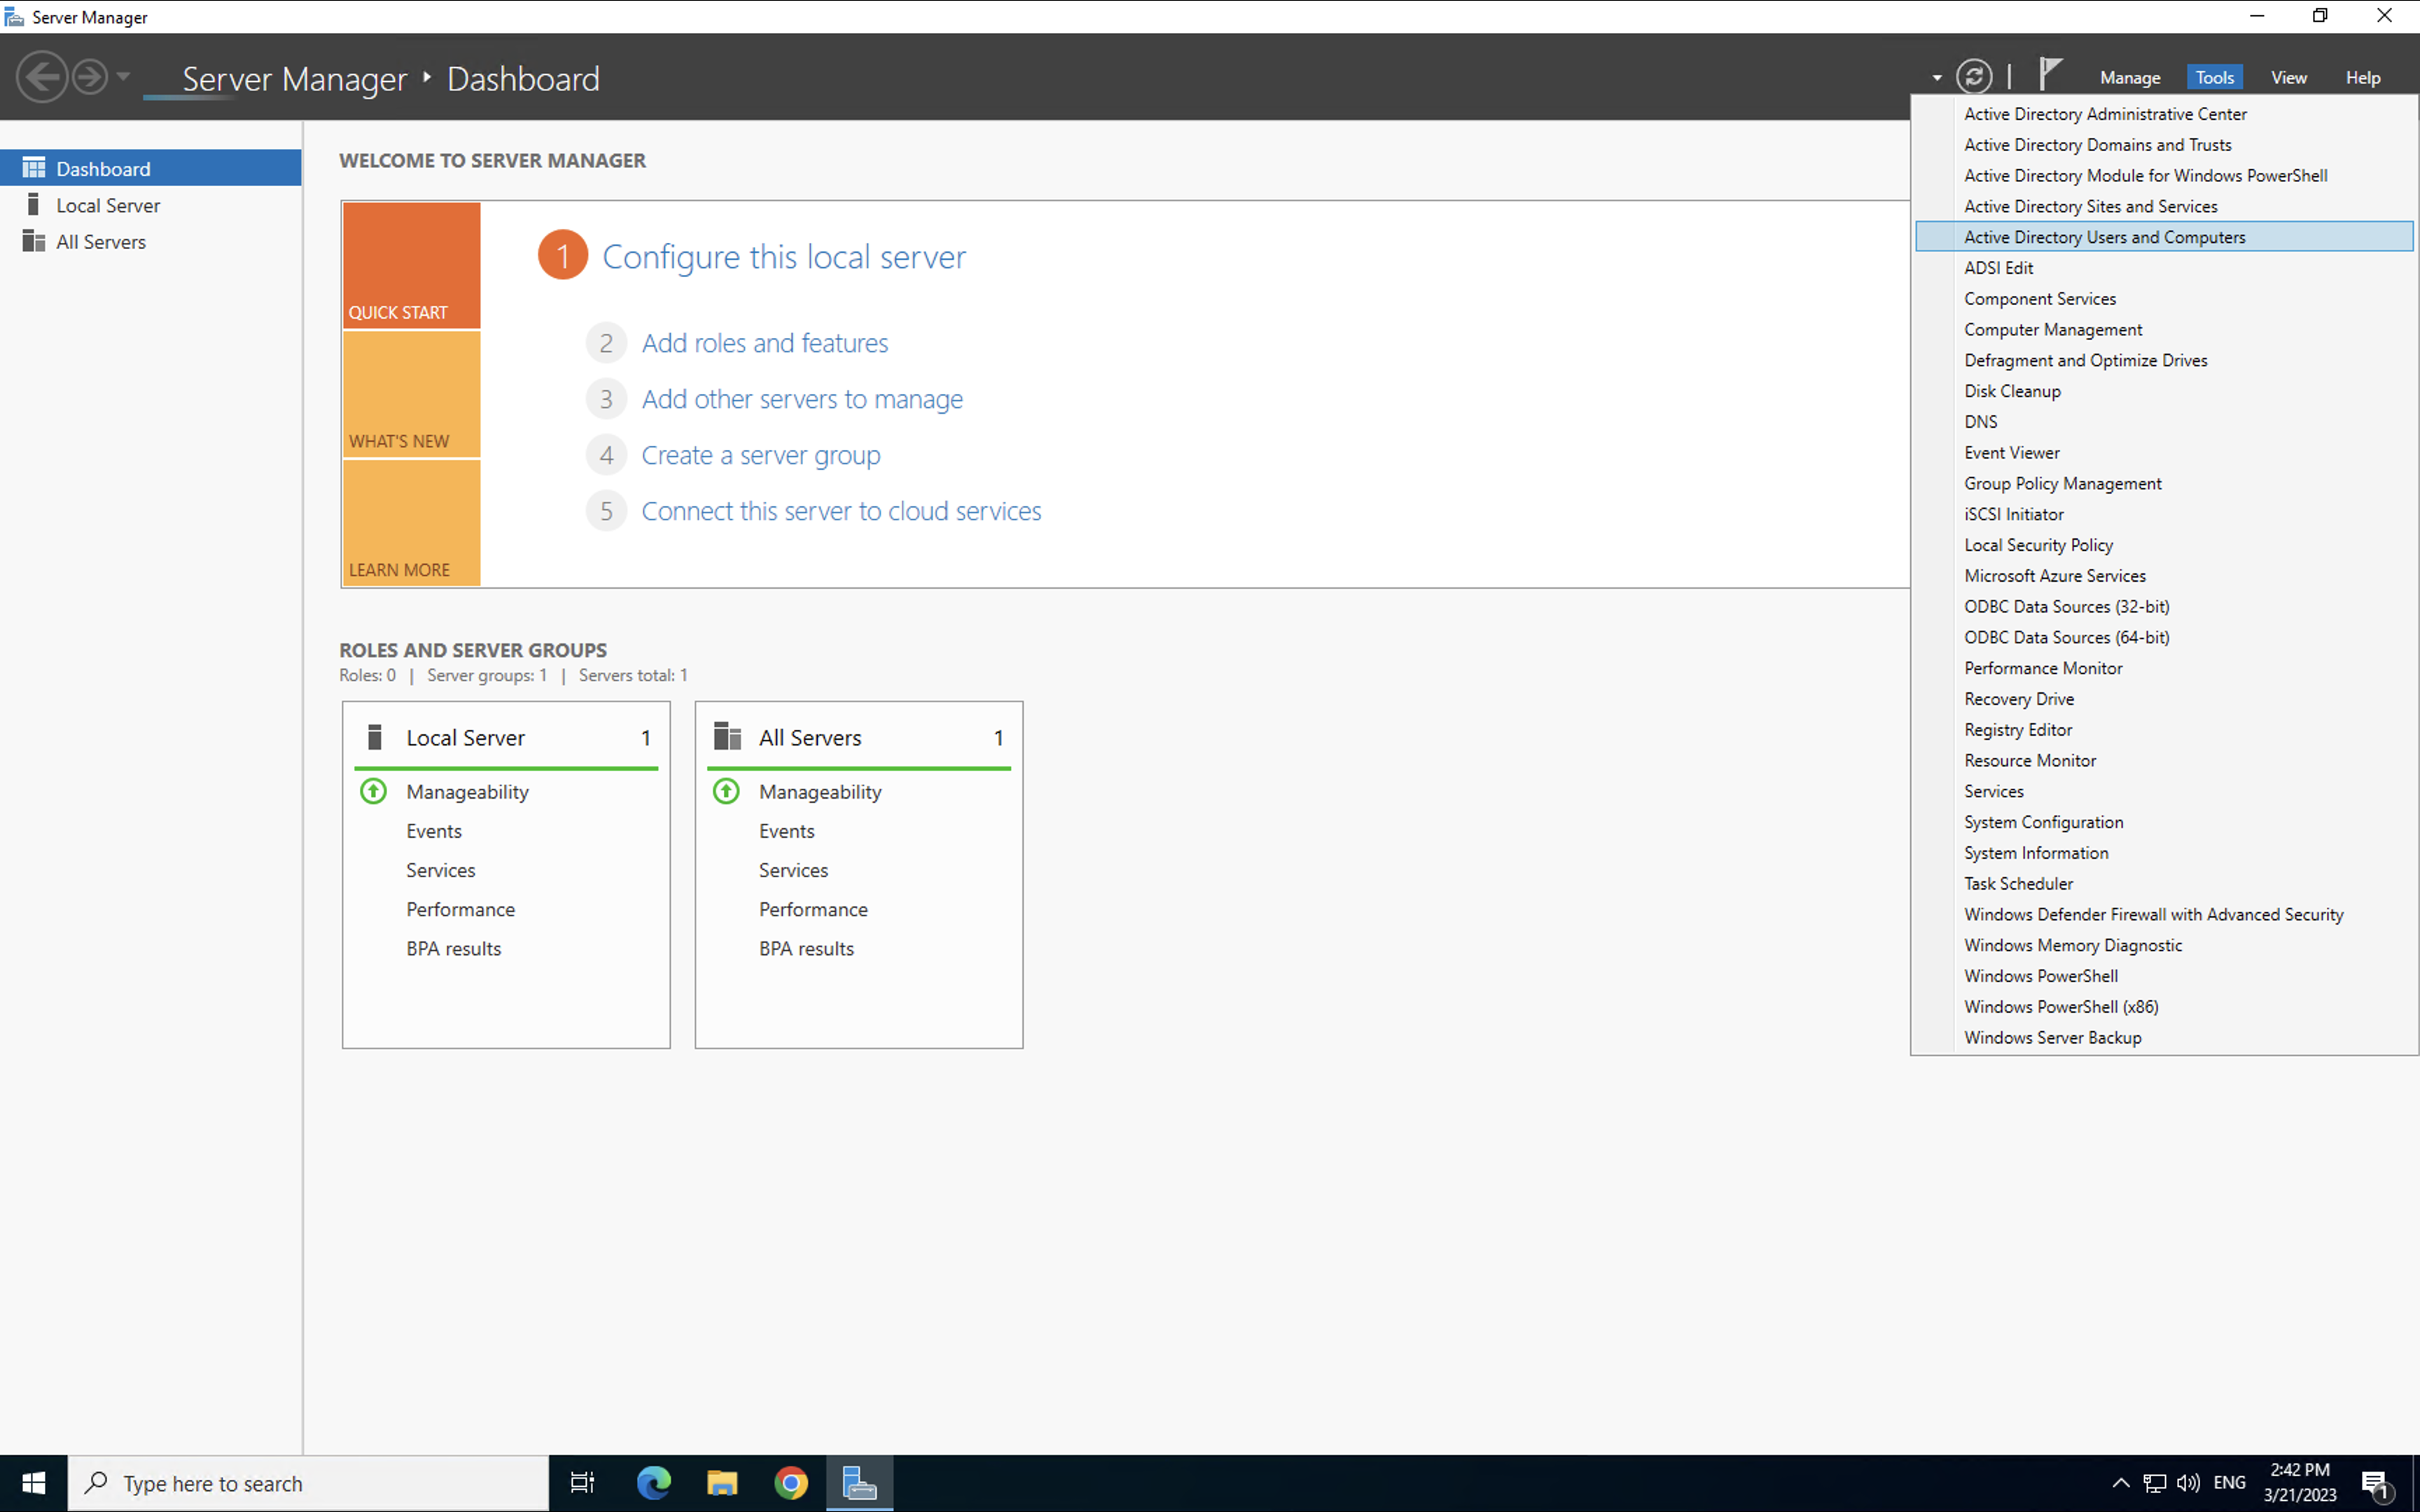Click Add other servers to manage
This screenshot has height=1512, width=2420.
802,399
